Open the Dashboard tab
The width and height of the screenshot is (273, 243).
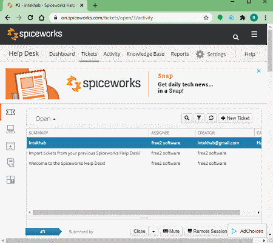coord(62,54)
